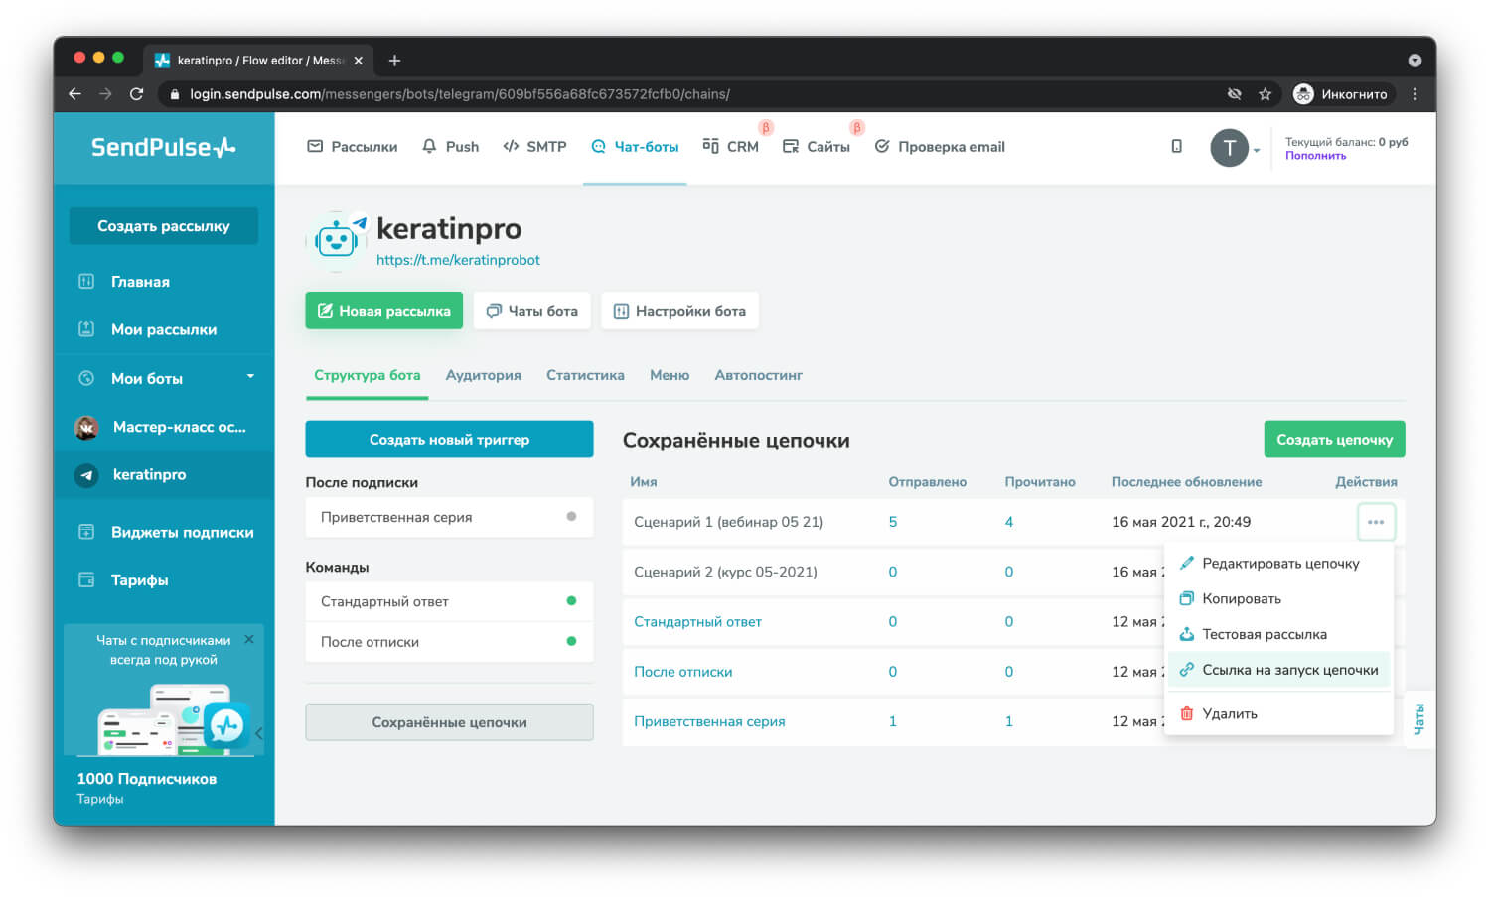
Task: Choose Удалить from actions menu
Action: pos(1279,714)
